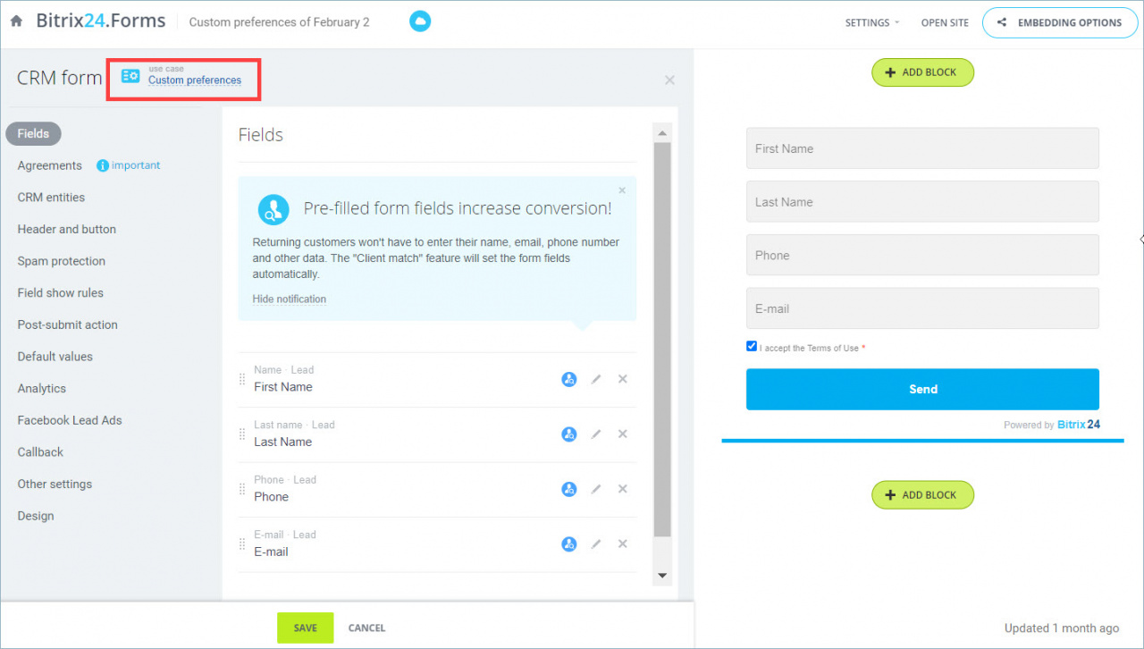Screen dimensions: 1144x649
Task: Click the Open Site link
Action: pyautogui.click(x=945, y=23)
